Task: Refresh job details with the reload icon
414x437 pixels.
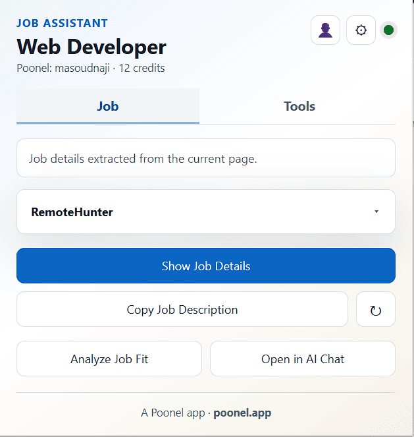Action: [376, 309]
